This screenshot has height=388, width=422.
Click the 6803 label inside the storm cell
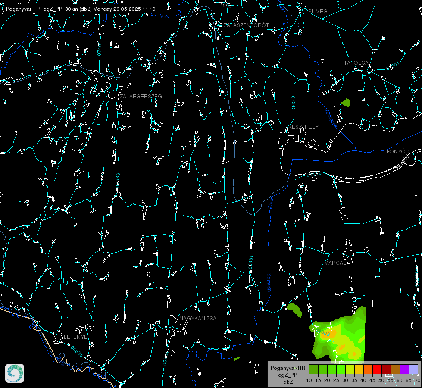(x=324, y=333)
